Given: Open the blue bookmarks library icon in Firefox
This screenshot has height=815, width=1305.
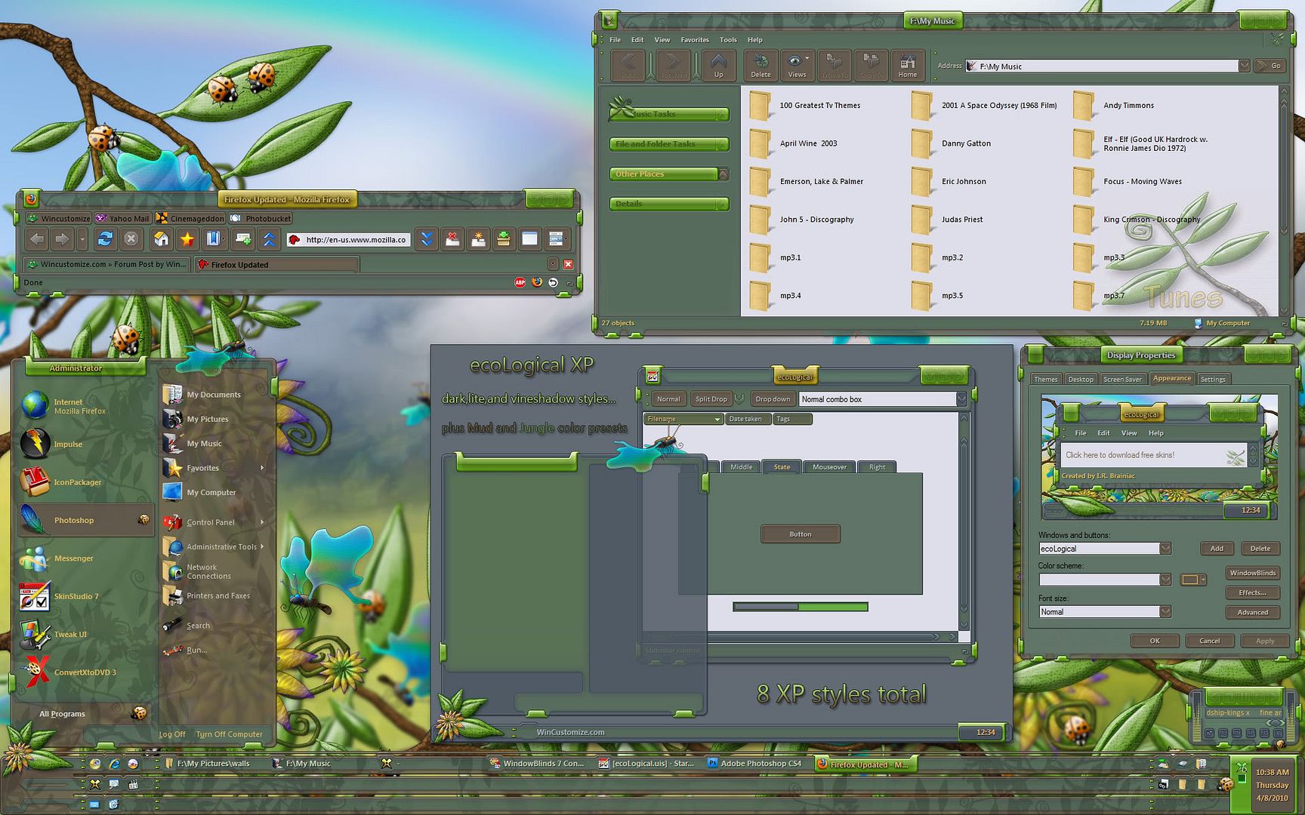Looking at the screenshot, I should [x=214, y=239].
